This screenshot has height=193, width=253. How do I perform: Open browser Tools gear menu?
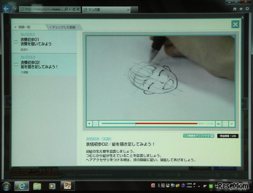pos(247,9)
